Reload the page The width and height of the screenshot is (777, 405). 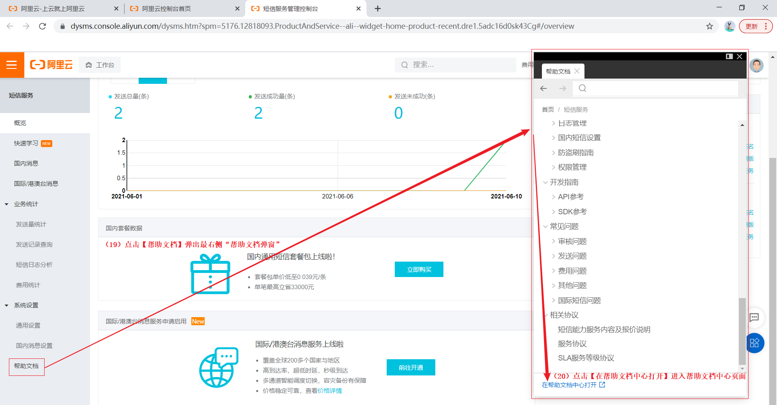(x=42, y=26)
